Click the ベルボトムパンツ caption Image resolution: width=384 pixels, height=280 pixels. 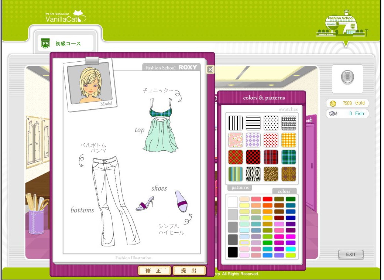point(94,148)
